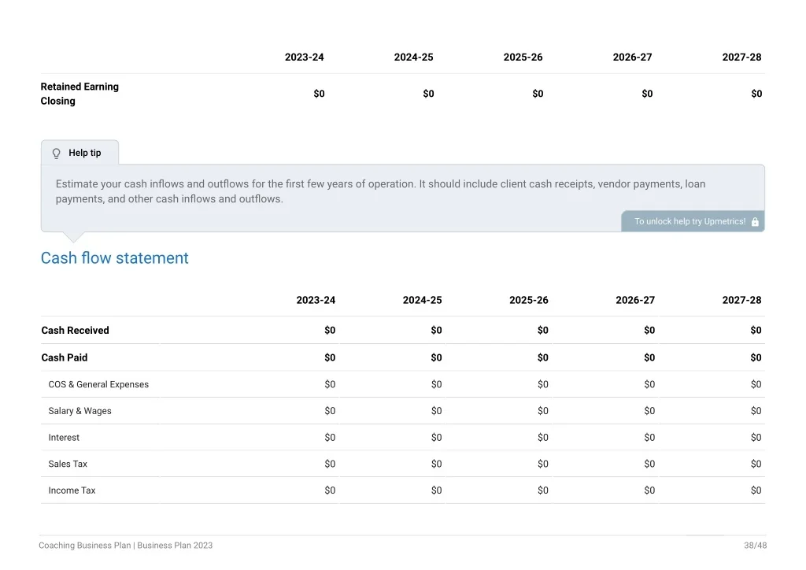Click the Cash Paid row label
This screenshot has width=806, height=570.
(65, 357)
